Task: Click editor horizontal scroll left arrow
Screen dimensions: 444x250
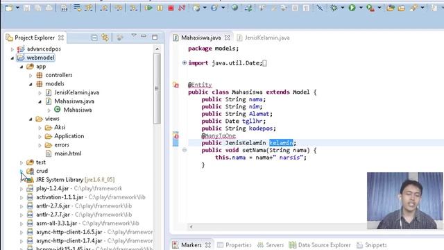Action: 191,226
